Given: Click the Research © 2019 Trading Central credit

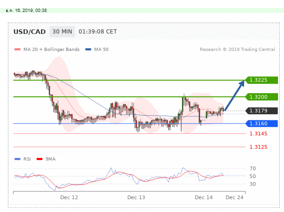Looking at the screenshot, I should (x=238, y=50).
